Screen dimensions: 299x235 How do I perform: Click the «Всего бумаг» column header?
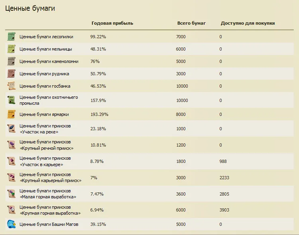[191, 23]
